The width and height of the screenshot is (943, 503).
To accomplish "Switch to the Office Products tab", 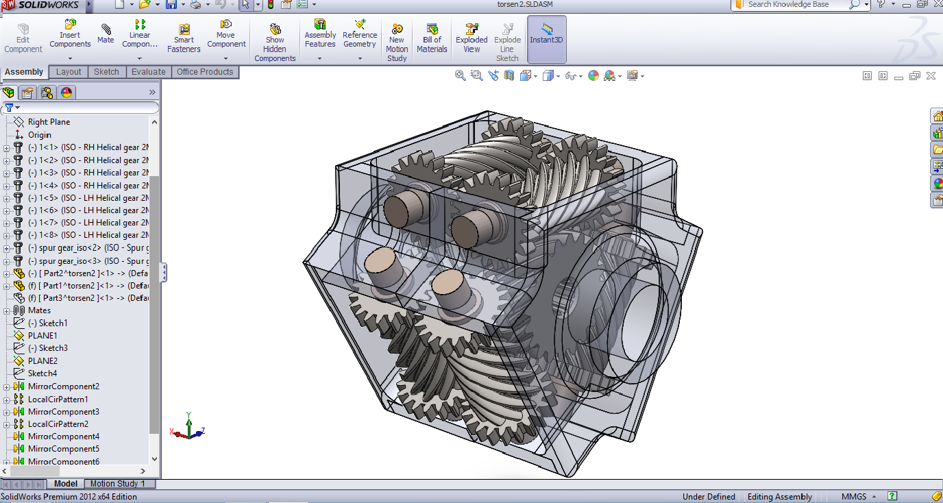I will 205,72.
